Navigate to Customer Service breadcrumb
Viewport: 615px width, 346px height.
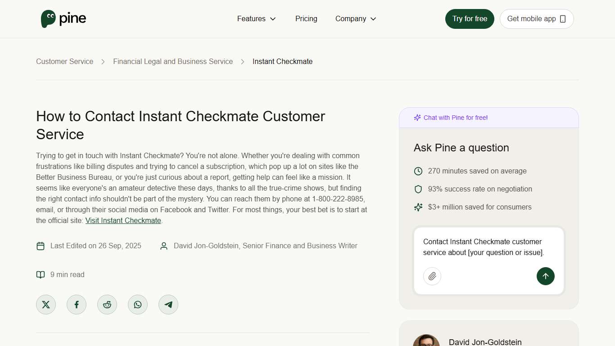pos(64,61)
